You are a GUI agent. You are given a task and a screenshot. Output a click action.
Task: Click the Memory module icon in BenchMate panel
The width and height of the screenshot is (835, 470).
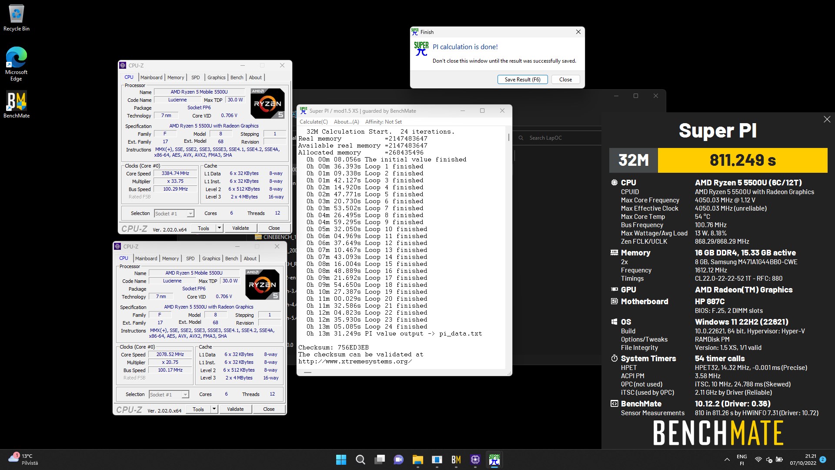(614, 252)
